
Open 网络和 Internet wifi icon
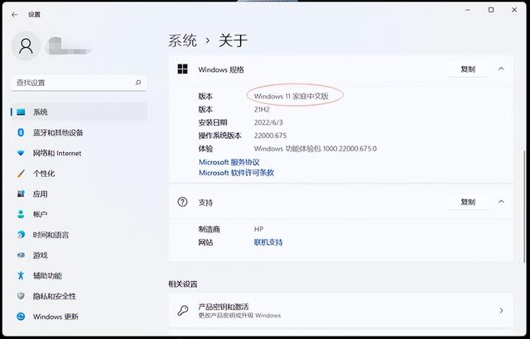click(x=21, y=153)
